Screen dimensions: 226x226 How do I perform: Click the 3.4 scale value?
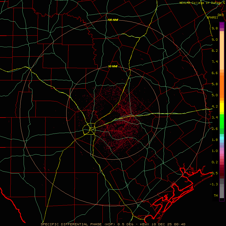pos(215,118)
